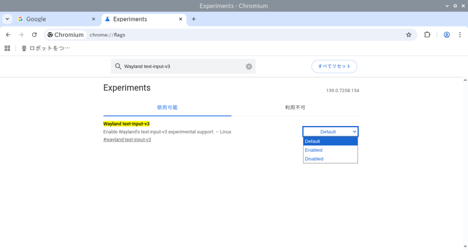Select the 使用可能 tab

point(167,107)
